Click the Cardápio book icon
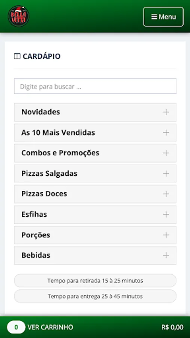190x338 pixels. [x=17, y=56]
